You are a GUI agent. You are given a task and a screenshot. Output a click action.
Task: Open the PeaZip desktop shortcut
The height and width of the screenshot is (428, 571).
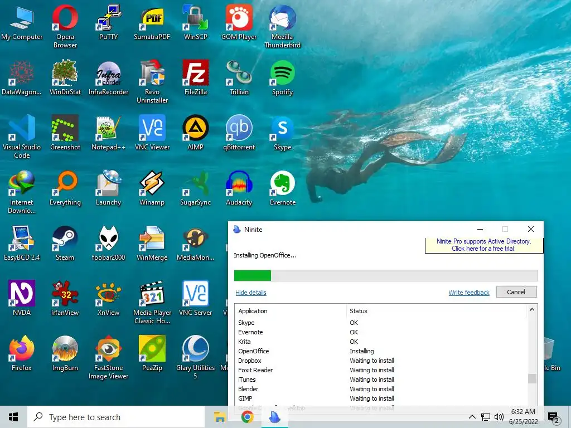click(x=152, y=353)
